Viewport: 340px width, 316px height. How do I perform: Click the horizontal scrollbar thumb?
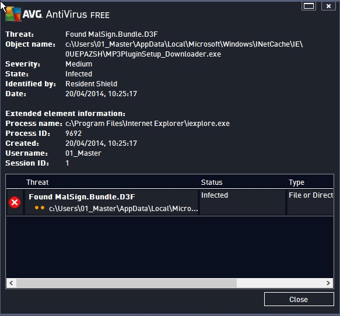(x=127, y=283)
